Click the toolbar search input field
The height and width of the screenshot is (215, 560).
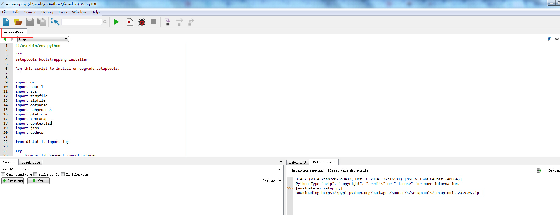point(82,22)
